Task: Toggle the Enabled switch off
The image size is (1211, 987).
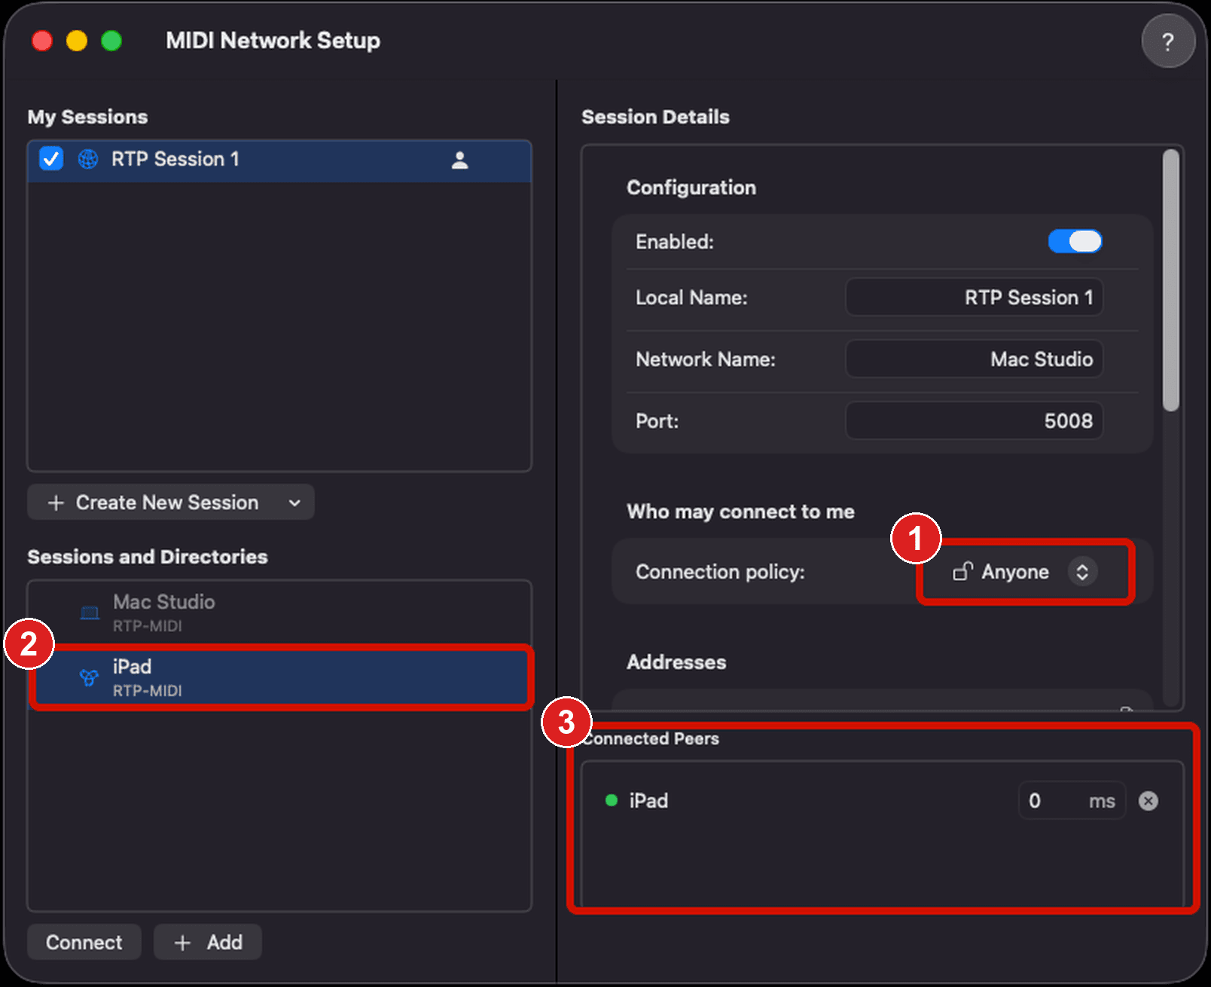Action: point(1075,242)
